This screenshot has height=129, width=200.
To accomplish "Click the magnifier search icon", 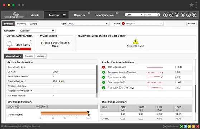I will click(158, 15).
